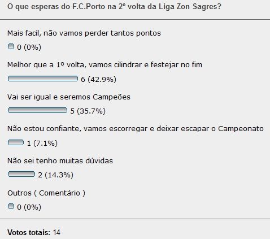Click the '2 (14.3%)' vote count
Screen dimensions: 270x239
pyautogui.click(x=55, y=175)
